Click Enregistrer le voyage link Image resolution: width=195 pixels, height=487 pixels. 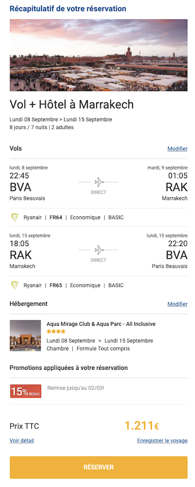tap(162, 440)
